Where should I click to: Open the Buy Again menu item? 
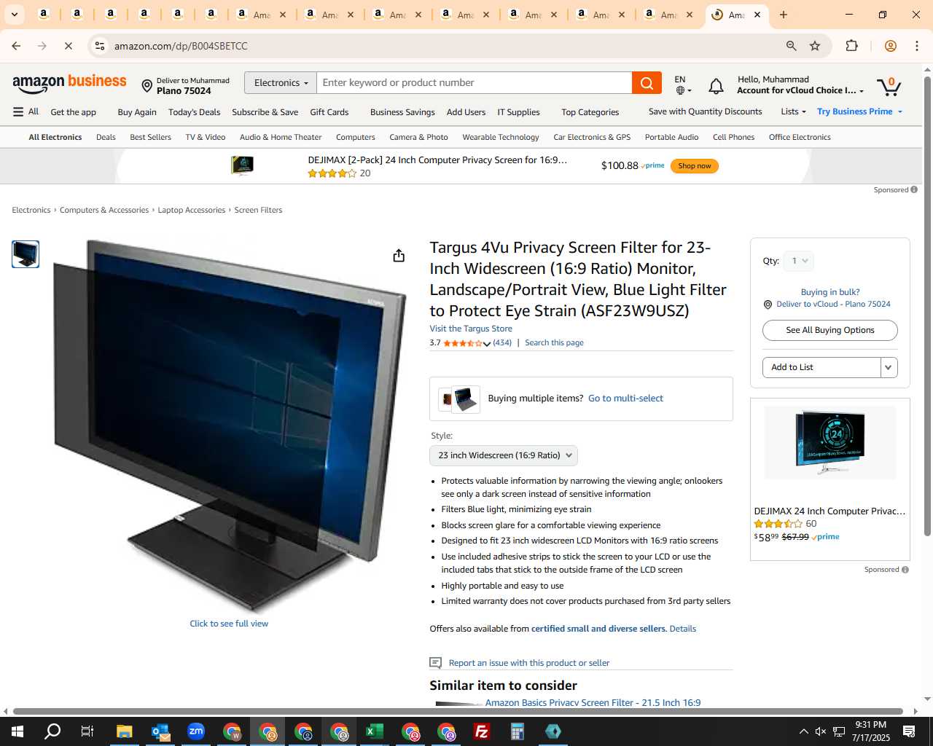click(x=137, y=112)
